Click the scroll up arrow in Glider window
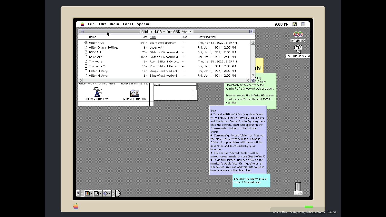The width and height of the screenshot is (386, 217). 253,43
